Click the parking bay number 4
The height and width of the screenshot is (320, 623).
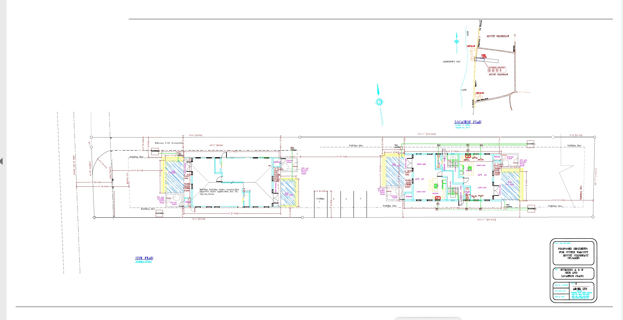coord(360,198)
